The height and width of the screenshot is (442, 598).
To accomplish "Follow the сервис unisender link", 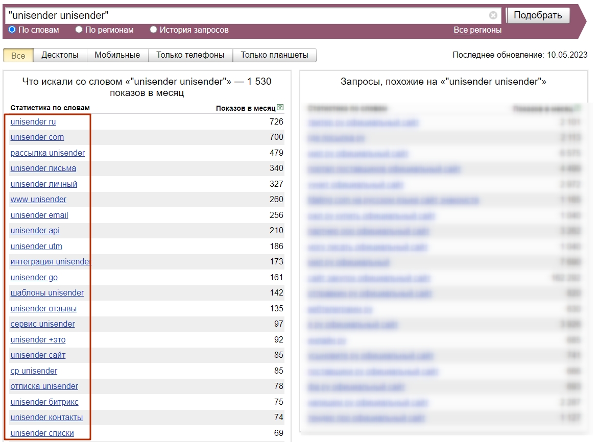I will click(43, 324).
